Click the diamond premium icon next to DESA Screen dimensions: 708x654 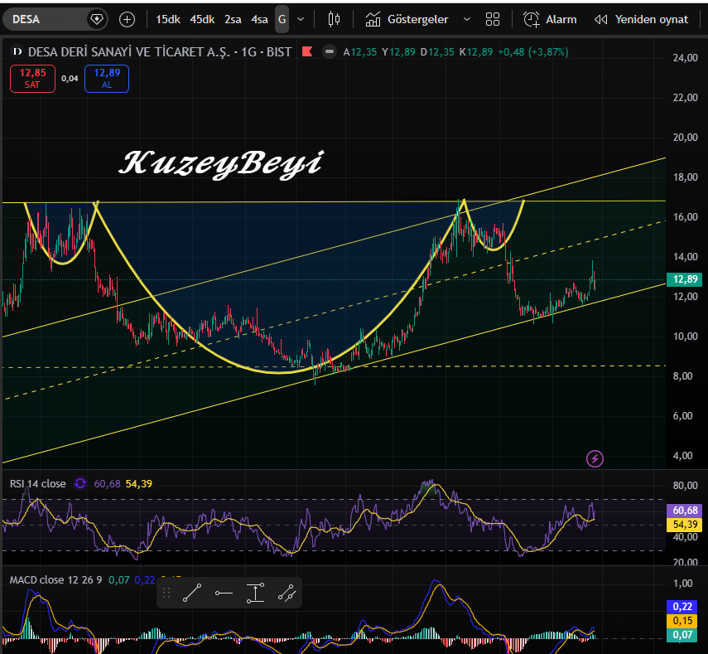[97, 19]
